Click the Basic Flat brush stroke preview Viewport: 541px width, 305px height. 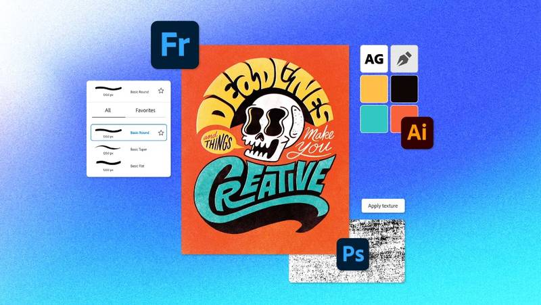108,162
